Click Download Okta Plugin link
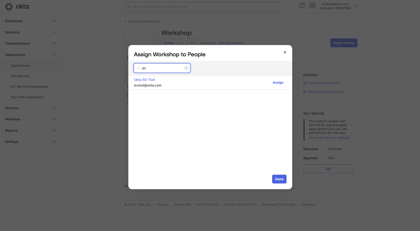This screenshot has height=231, width=420. (x=279, y=205)
